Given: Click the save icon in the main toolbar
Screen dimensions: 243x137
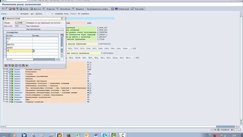Looking at the screenshot, I should tap(10, 9).
